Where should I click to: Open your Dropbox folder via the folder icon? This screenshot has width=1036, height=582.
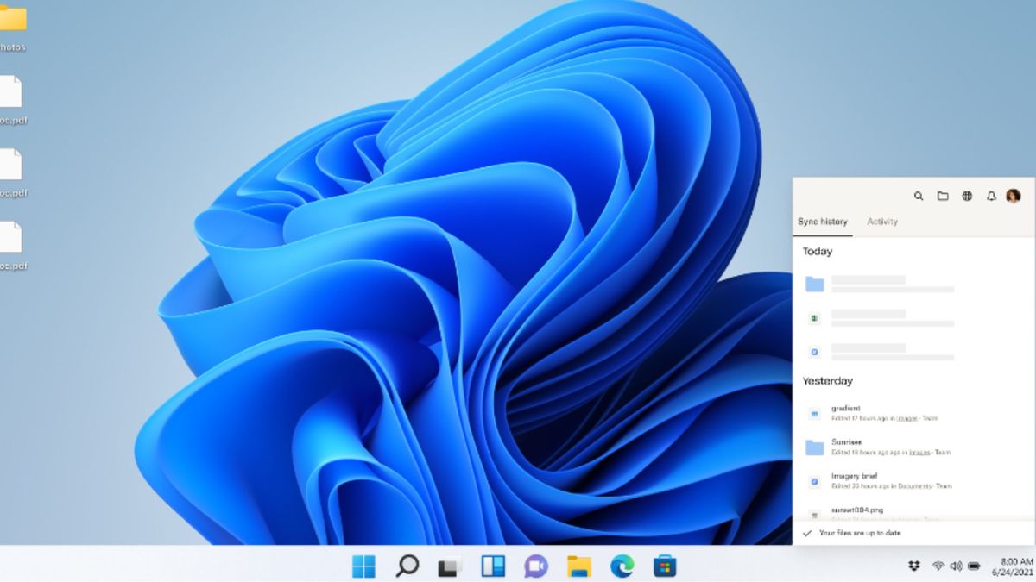point(941,196)
